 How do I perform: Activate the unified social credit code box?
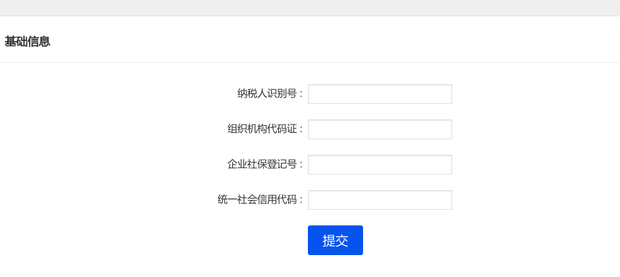tap(379, 200)
